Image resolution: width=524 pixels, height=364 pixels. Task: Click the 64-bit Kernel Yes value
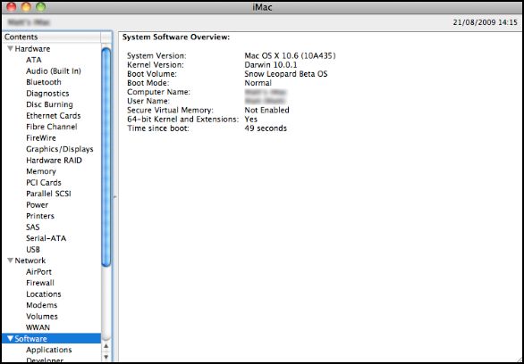tap(251, 120)
